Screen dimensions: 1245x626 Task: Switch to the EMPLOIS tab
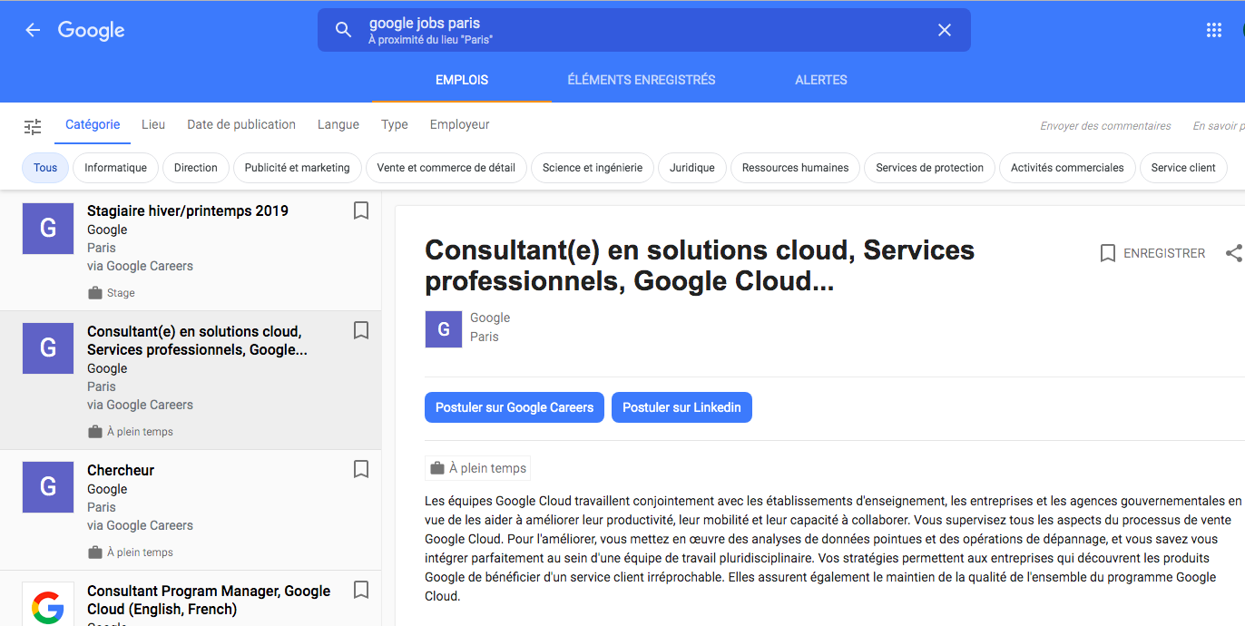462,80
